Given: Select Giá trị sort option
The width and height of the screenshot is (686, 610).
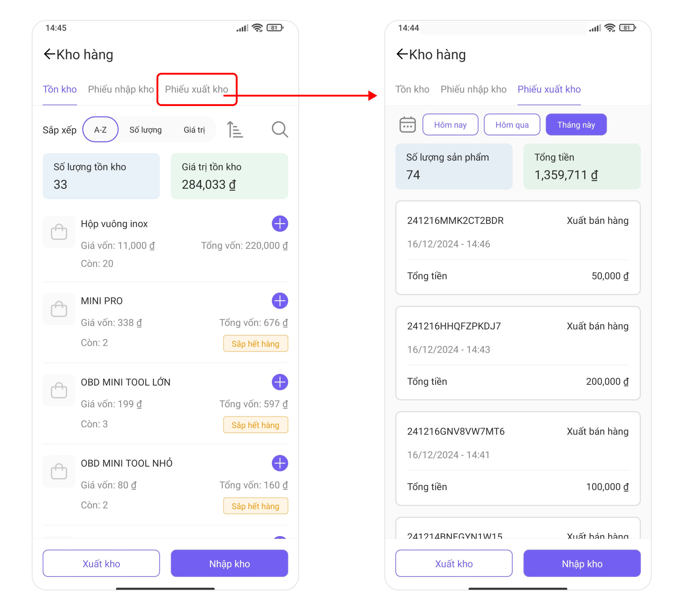Looking at the screenshot, I should pyautogui.click(x=194, y=130).
